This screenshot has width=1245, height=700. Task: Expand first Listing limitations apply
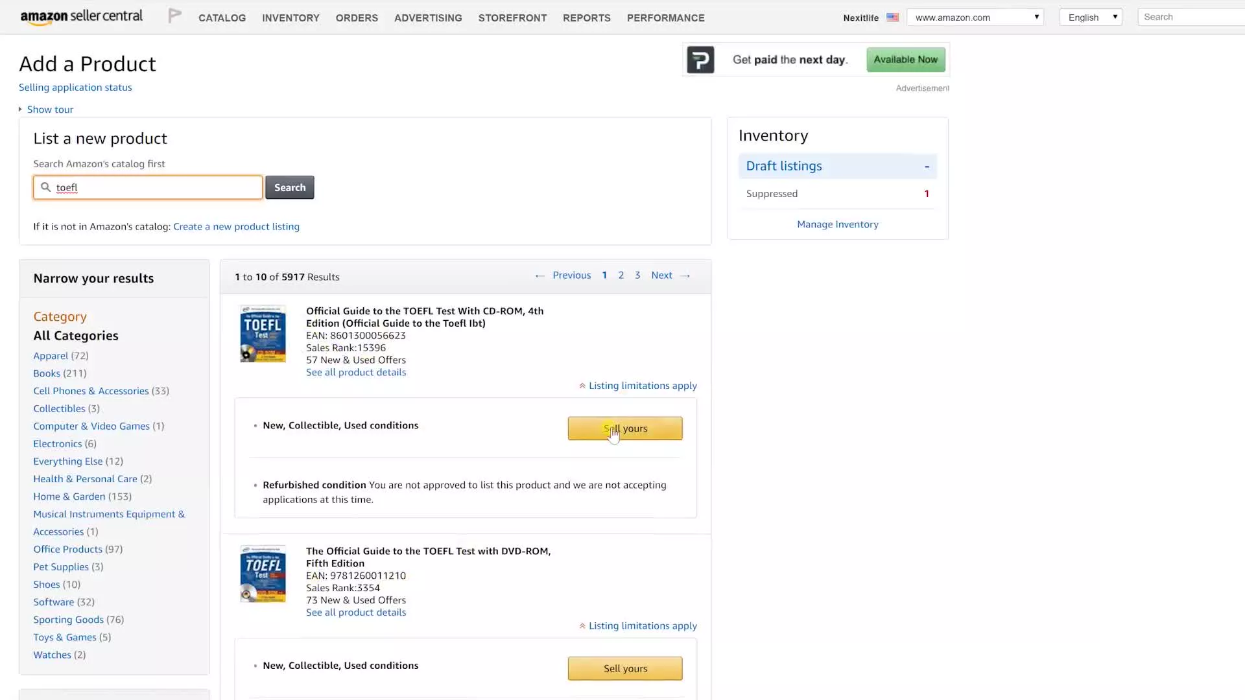click(642, 386)
